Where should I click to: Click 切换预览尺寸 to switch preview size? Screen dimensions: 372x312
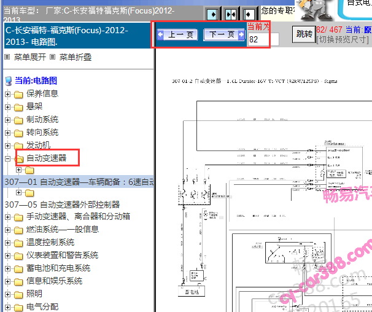click(343, 39)
